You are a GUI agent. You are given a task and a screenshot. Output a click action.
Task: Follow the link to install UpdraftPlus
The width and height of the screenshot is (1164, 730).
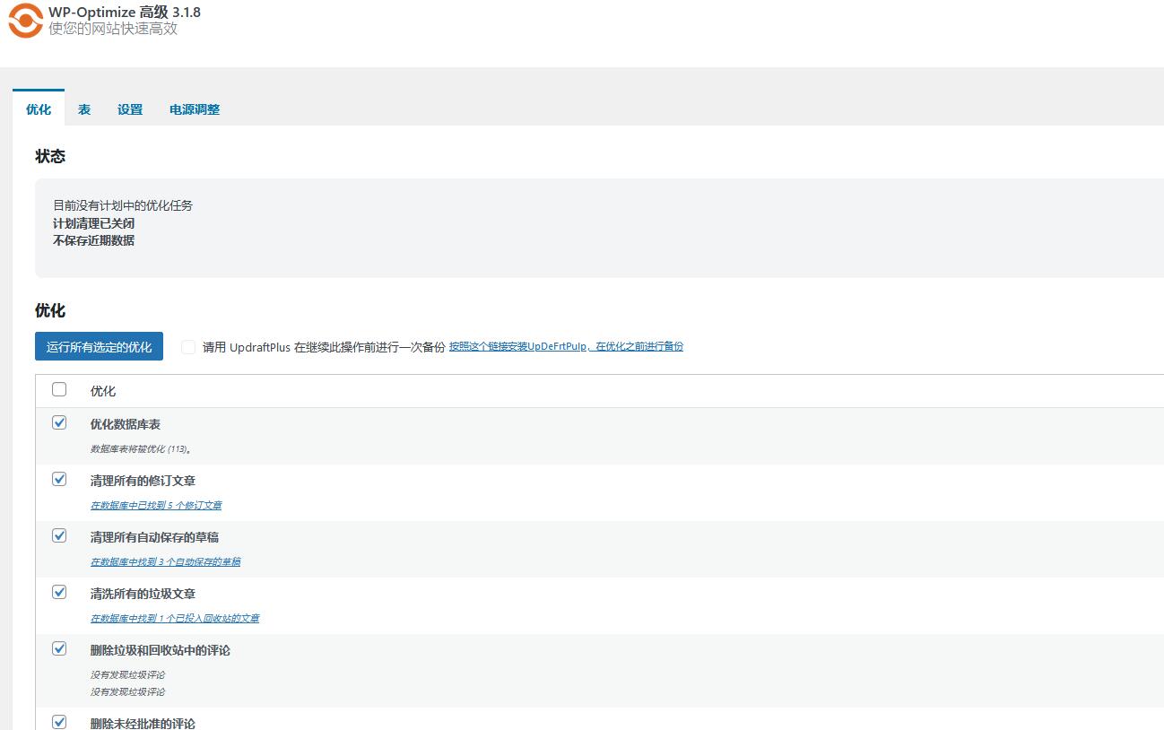click(x=566, y=346)
